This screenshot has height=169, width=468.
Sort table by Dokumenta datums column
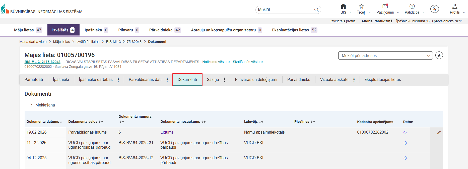click(44, 122)
